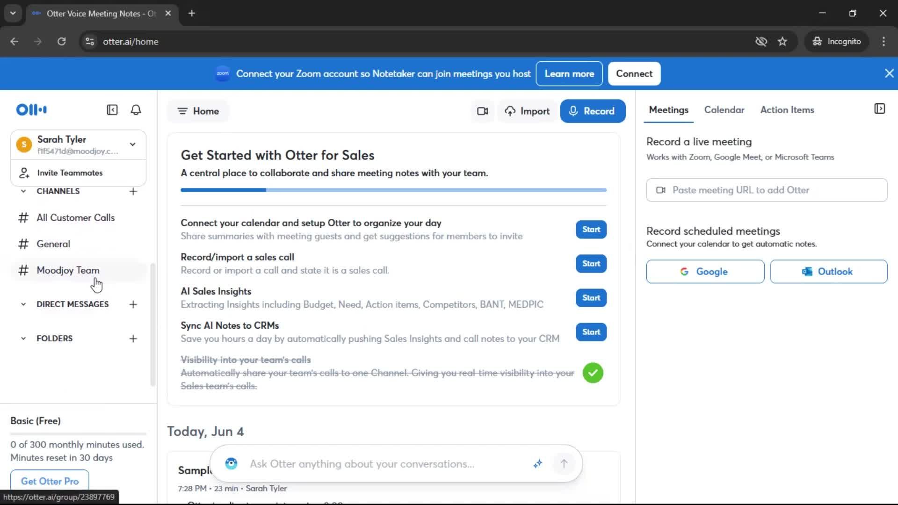Image resolution: width=898 pixels, height=505 pixels.
Task: Dismiss the Zoom banner with X icon
Action: coord(889,73)
